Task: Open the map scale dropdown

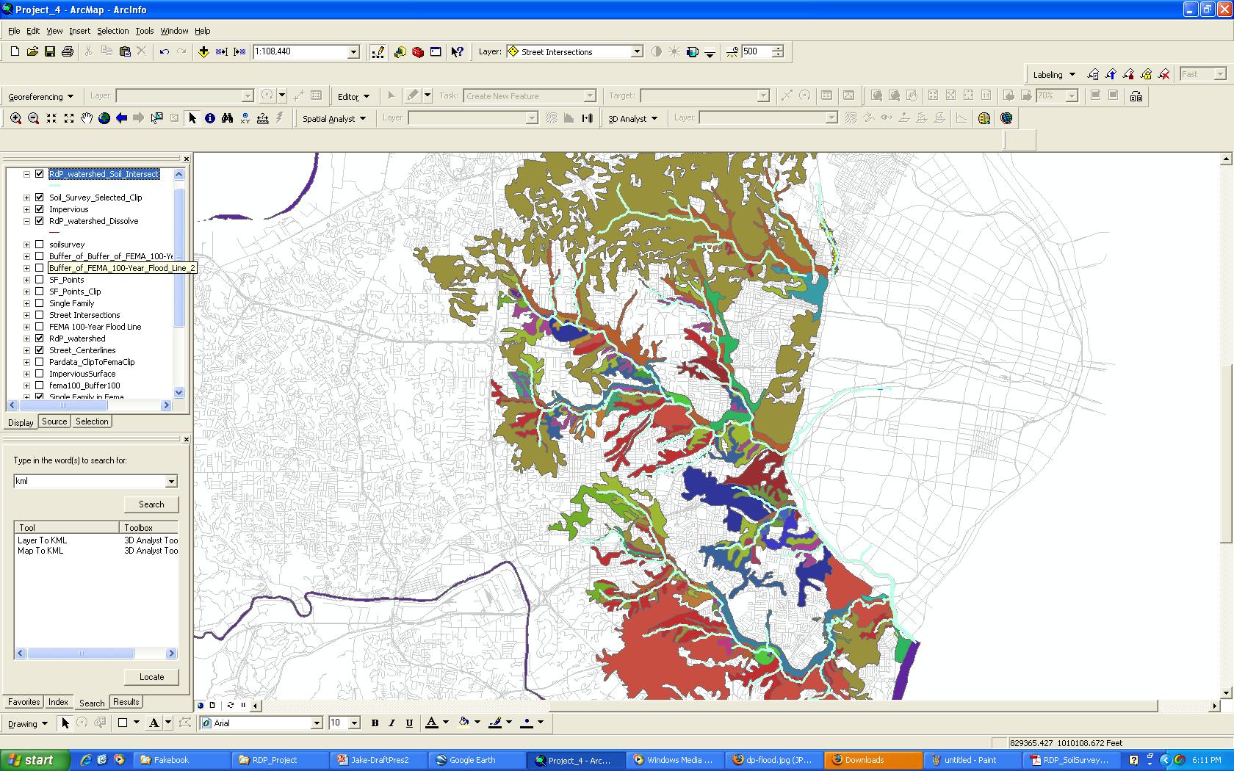Action: pyautogui.click(x=353, y=51)
